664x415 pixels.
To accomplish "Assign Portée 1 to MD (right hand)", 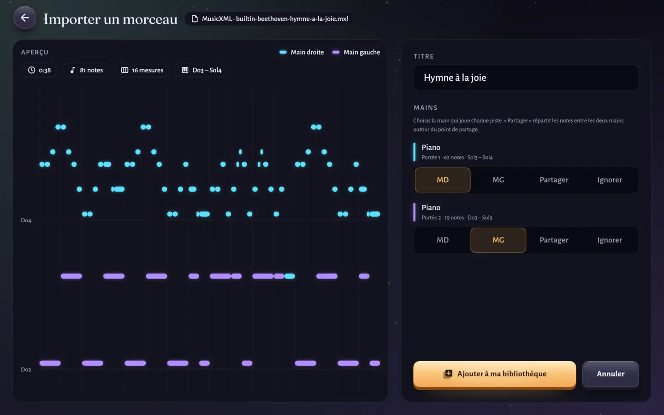I will click(443, 180).
